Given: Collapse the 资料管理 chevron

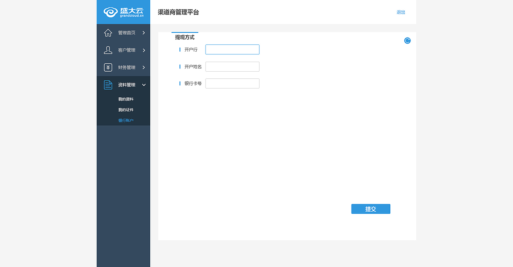Looking at the screenshot, I should tap(144, 85).
